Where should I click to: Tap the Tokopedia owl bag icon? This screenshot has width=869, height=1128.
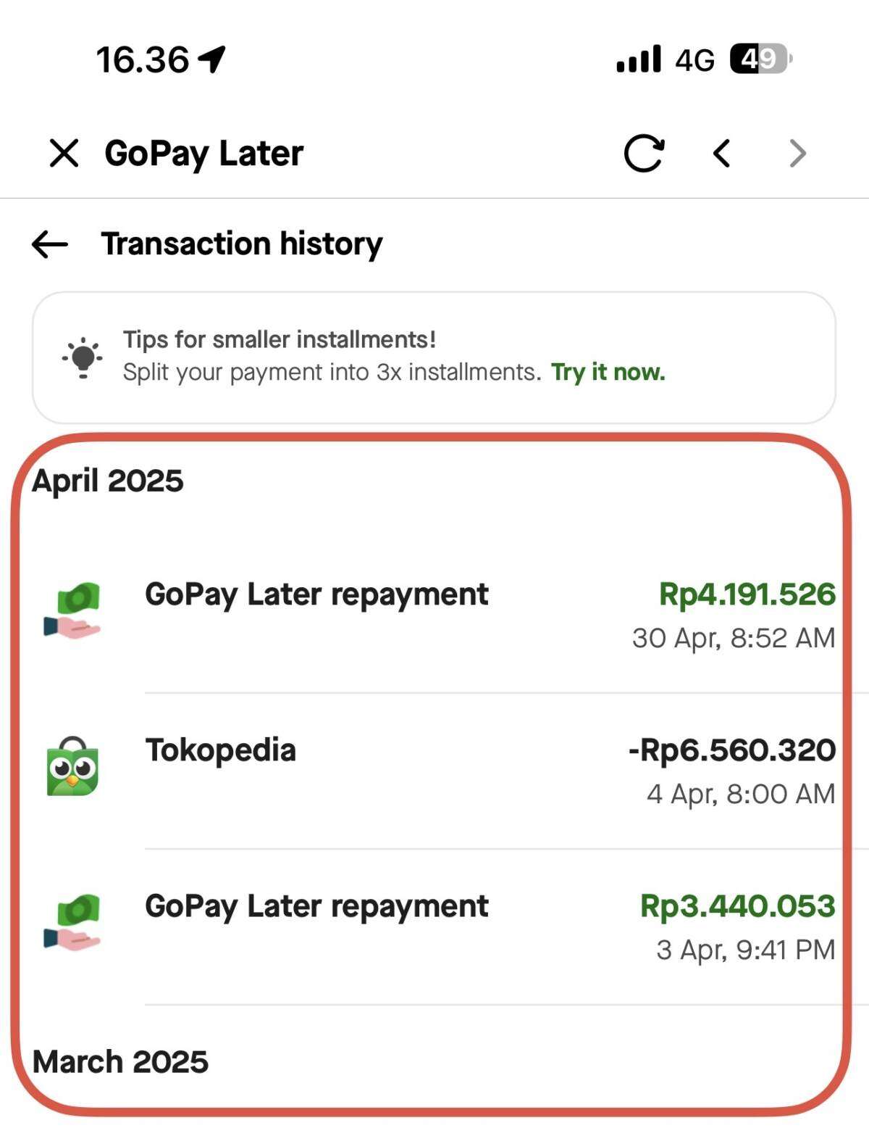pyautogui.click(x=72, y=767)
